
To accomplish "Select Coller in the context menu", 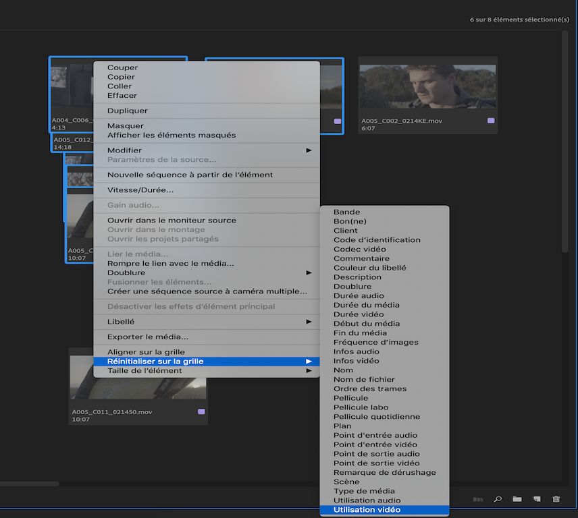I will pos(207,86).
